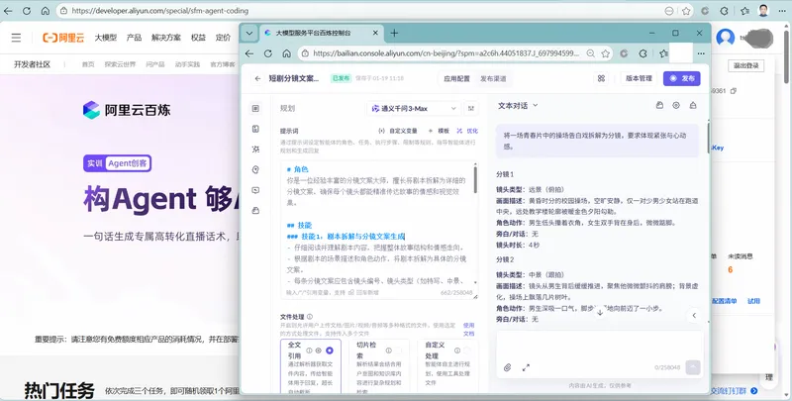The height and width of the screenshot is (401, 792).
Task: Open hamburger menu on the Aliyun developer page
Action: [16, 38]
